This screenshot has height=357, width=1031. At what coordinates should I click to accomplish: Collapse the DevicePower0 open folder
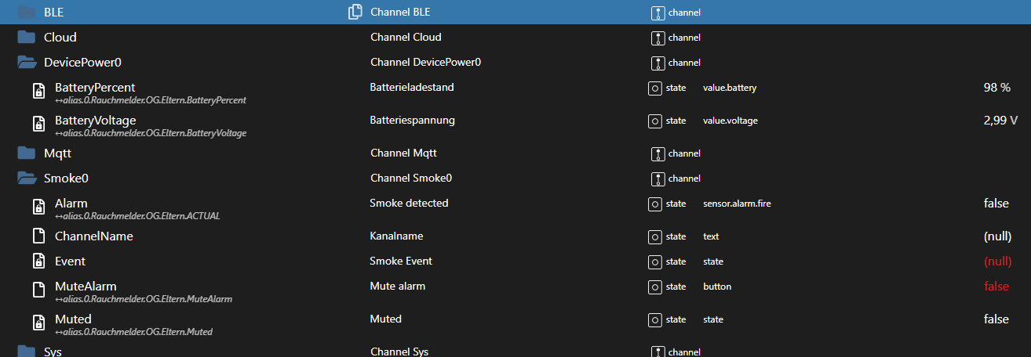point(27,62)
